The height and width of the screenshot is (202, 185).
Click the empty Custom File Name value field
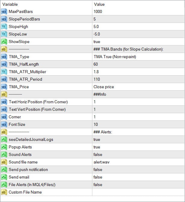pos(138,192)
